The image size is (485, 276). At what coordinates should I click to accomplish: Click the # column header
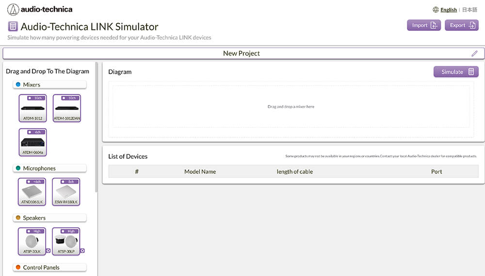(x=137, y=171)
